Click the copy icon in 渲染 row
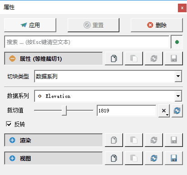187x175 pixels. pyautogui.click(x=114, y=140)
